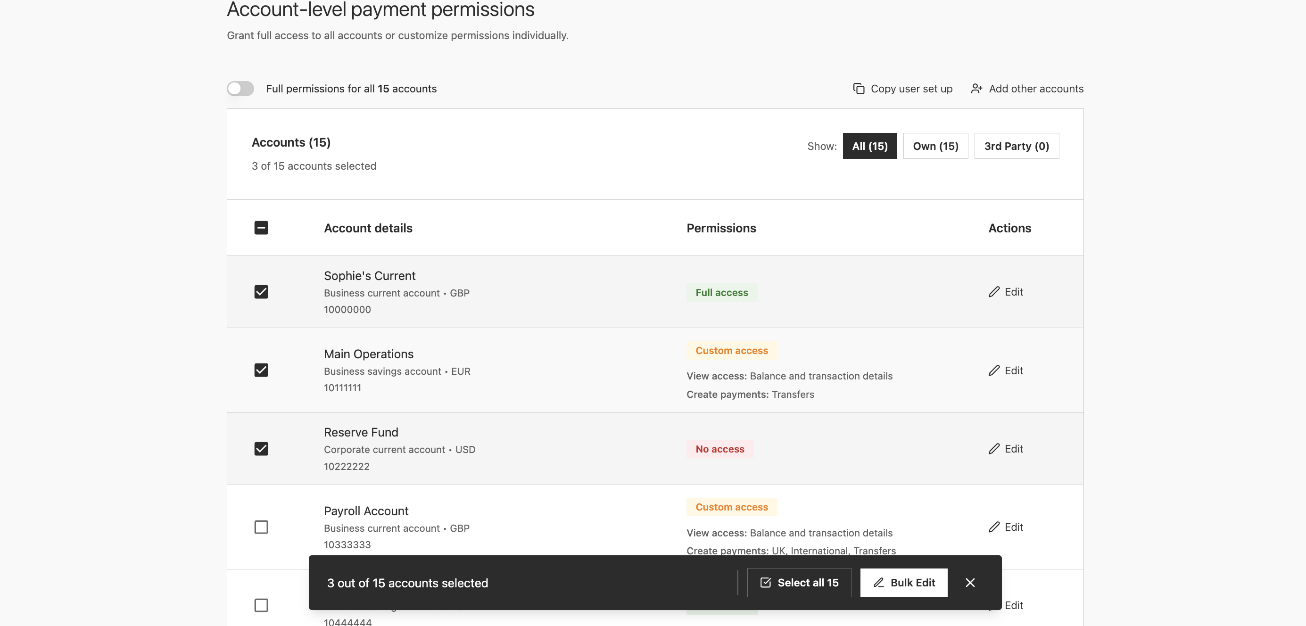Click pencil icon for Payroll Account
Image resolution: width=1306 pixels, height=626 pixels.
tap(994, 527)
